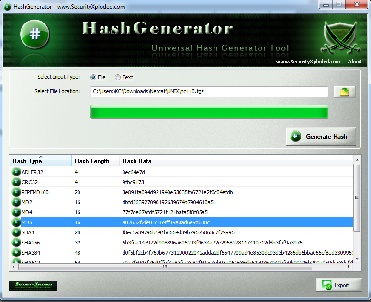The height and width of the screenshot is (302, 371).
Task: Click the large green hash logo
Action: (x=35, y=35)
